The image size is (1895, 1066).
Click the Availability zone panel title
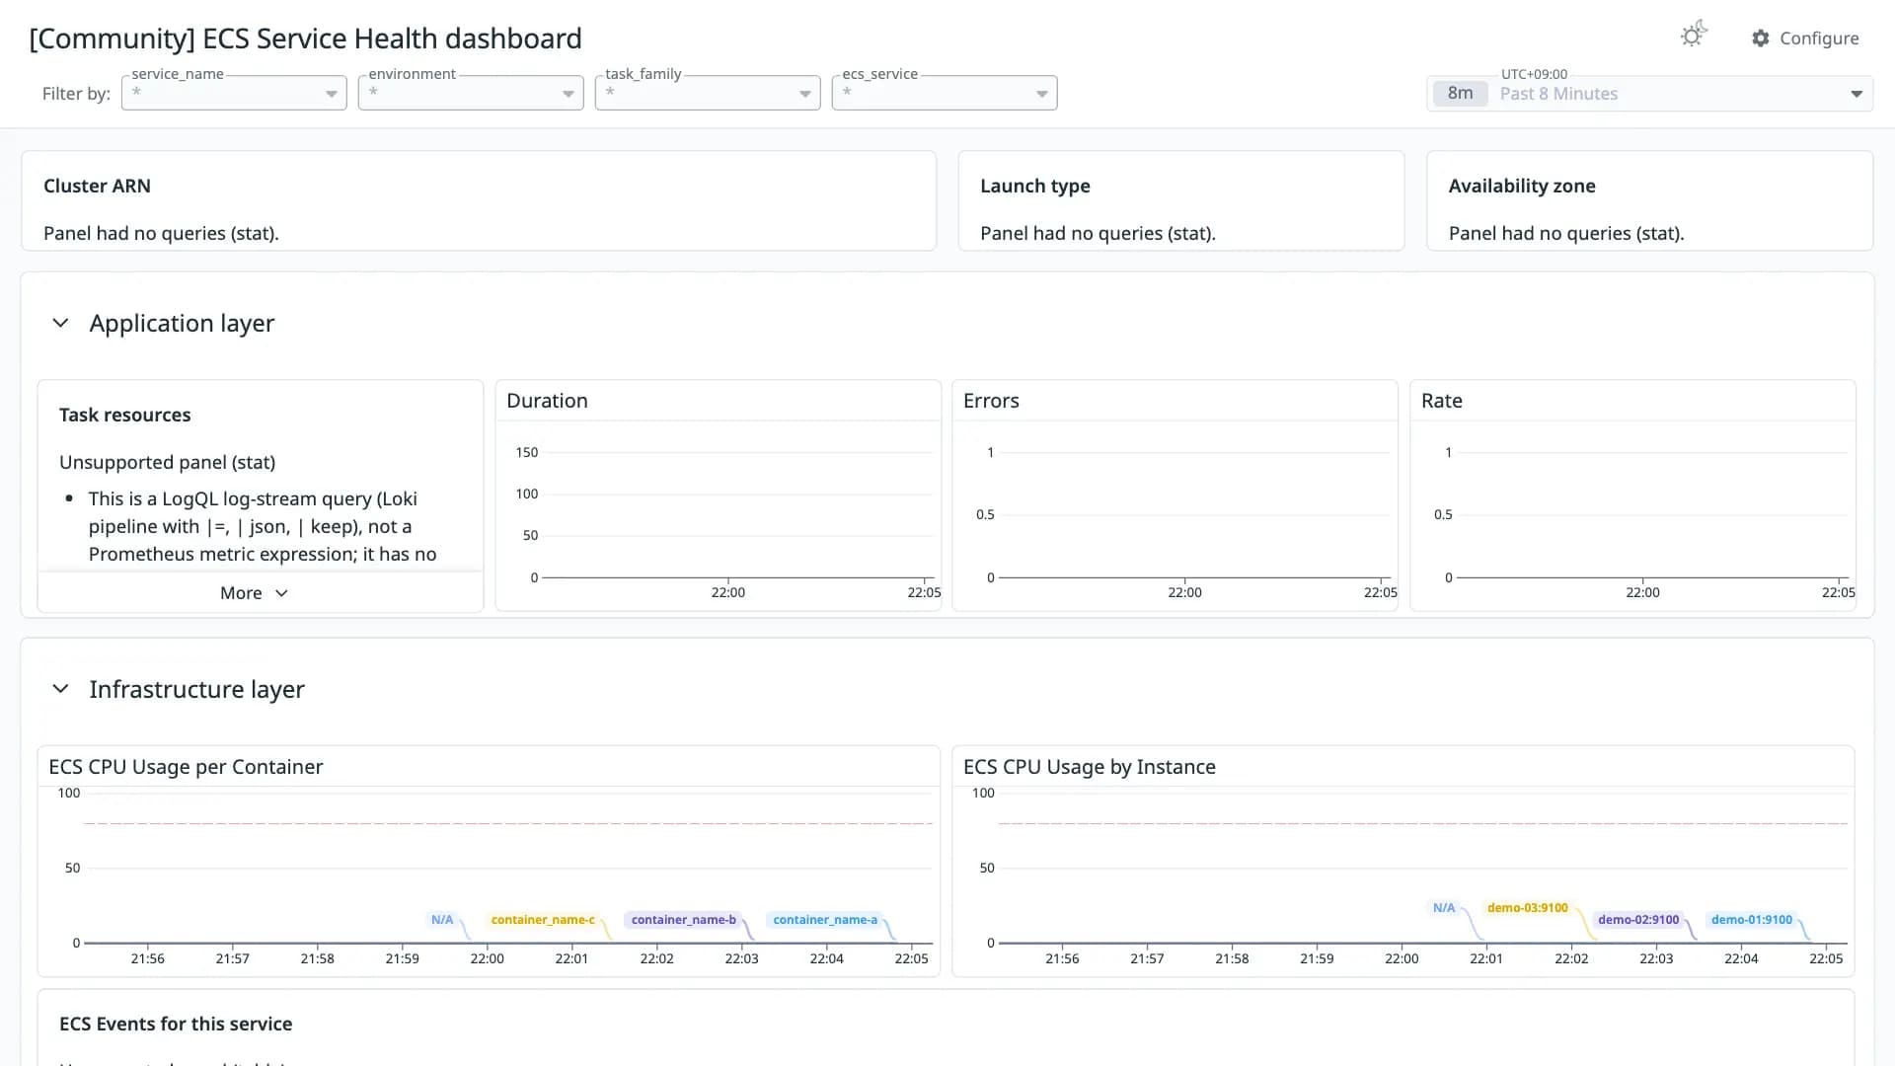1522,186
